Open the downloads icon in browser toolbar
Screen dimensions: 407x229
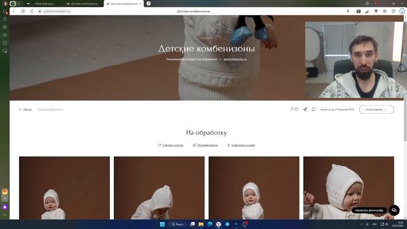tap(402, 11)
